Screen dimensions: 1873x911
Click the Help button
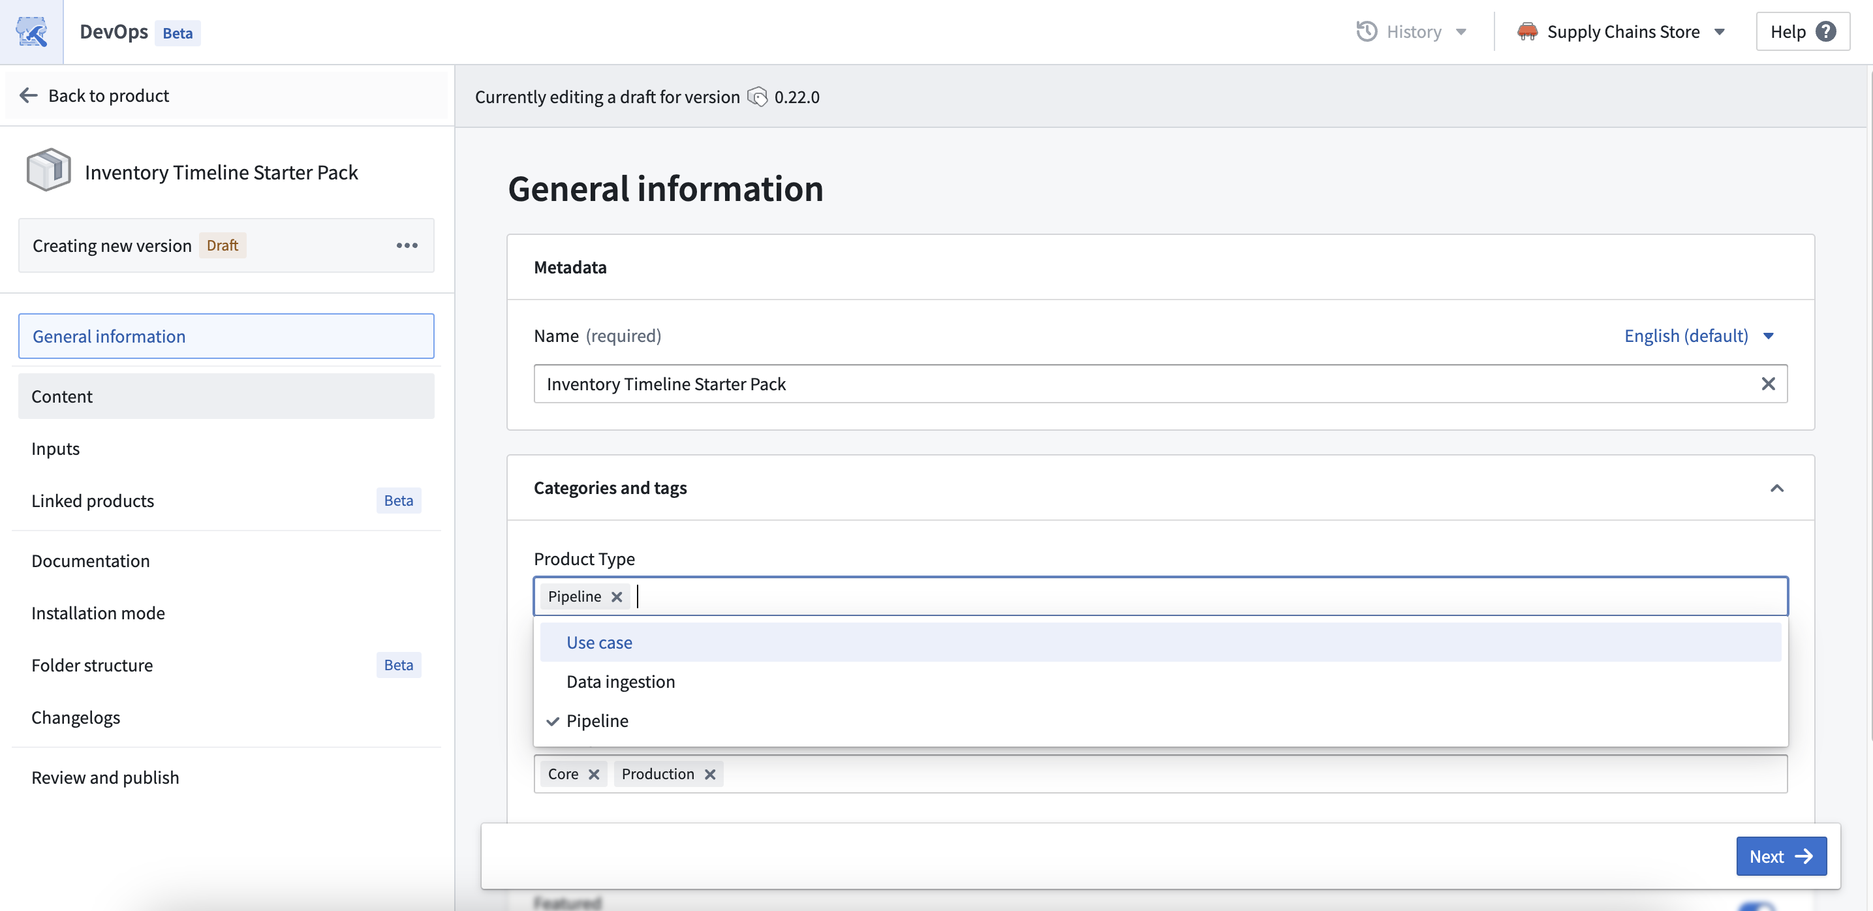[x=1803, y=32]
